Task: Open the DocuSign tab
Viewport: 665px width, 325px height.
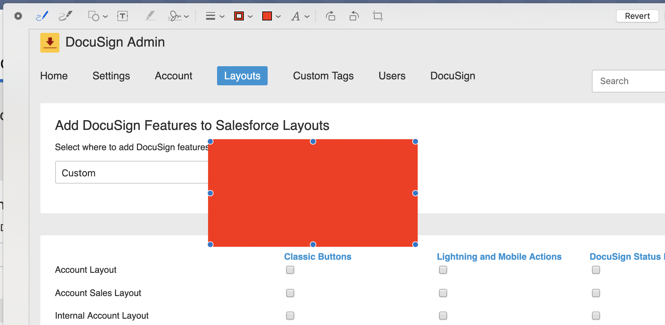Action: click(x=453, y=76)
